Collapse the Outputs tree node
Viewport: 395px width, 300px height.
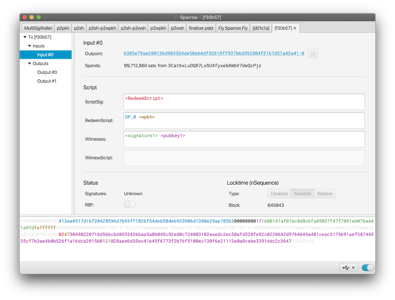tap(29, 63)
